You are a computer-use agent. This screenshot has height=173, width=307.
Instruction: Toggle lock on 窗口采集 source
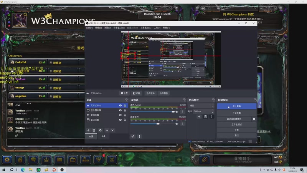tap(125, 120)
